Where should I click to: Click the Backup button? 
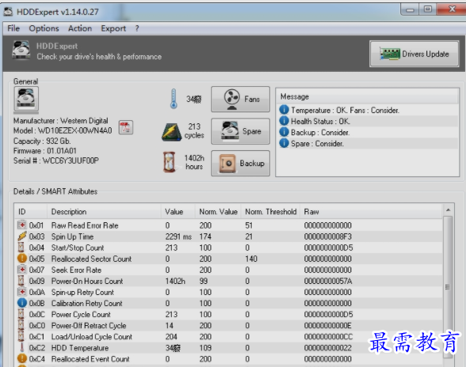tap(241, 163)
